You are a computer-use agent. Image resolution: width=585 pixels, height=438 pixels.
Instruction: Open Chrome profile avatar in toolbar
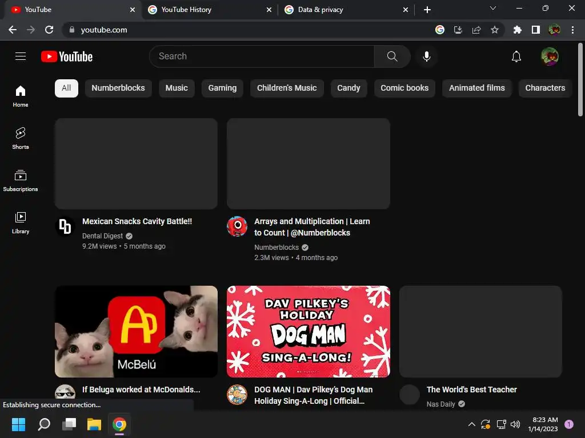pyautogui.click(x=554, y=30)
